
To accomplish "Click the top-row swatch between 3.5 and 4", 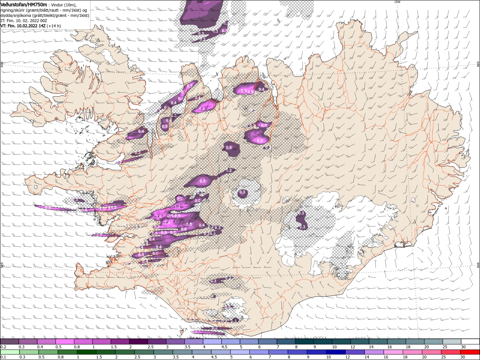I will [x=193, y=341].
